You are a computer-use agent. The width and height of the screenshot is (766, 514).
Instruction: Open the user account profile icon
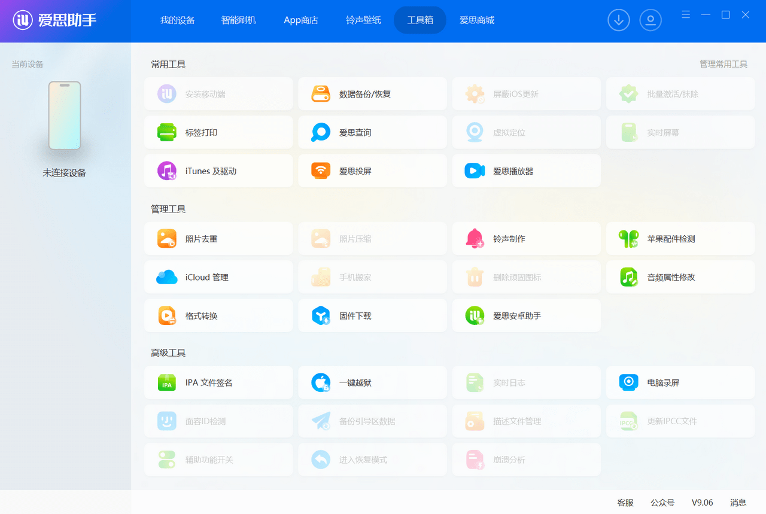point(651,20)
